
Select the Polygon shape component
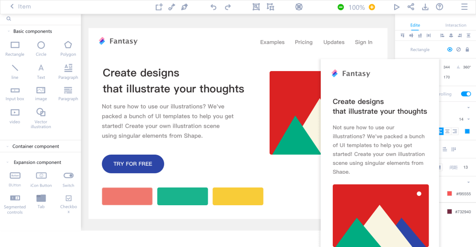pyautogui.click(x=68, y=45)
